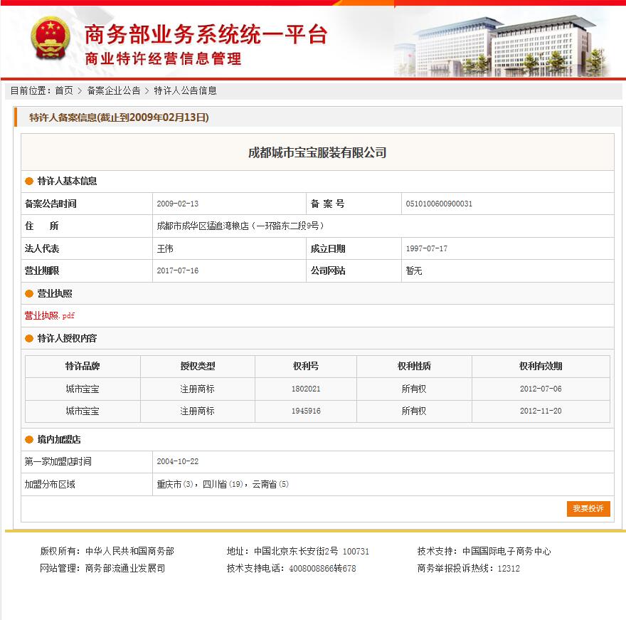This screenshot has width=626, height=620.
Task: Click 注册商标 in the 1802021 row
Action: click(x=197, y=389)
